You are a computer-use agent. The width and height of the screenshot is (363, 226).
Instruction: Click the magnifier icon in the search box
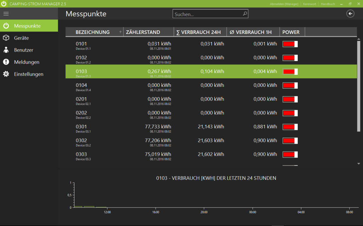245,14
